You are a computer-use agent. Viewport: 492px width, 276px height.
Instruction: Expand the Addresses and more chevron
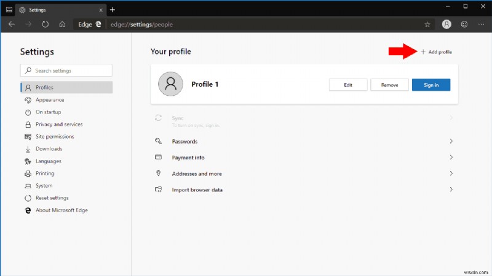click(451, 174)
